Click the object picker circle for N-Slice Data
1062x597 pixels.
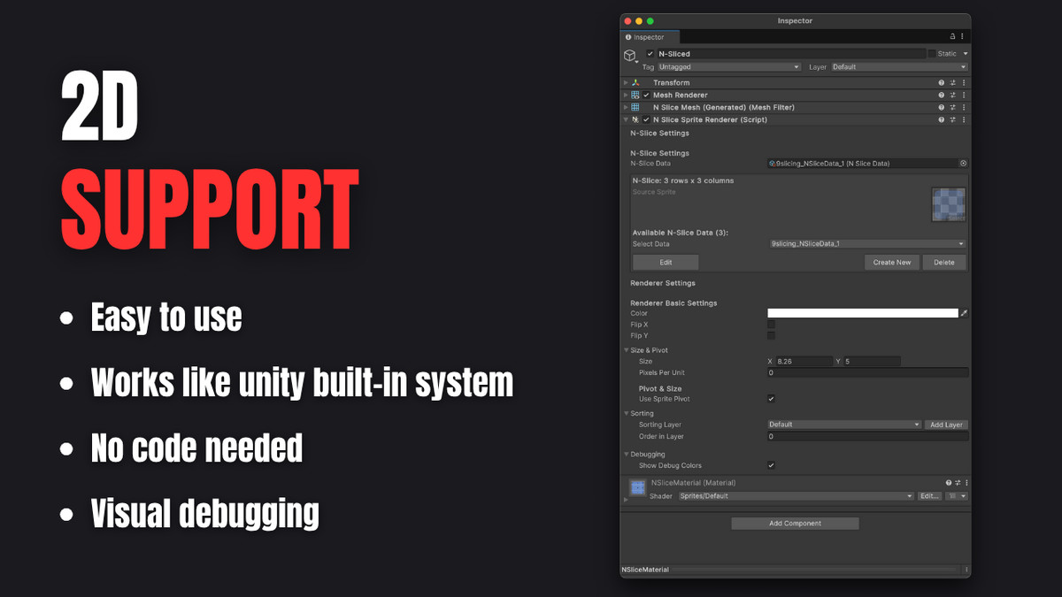point(963,164)
